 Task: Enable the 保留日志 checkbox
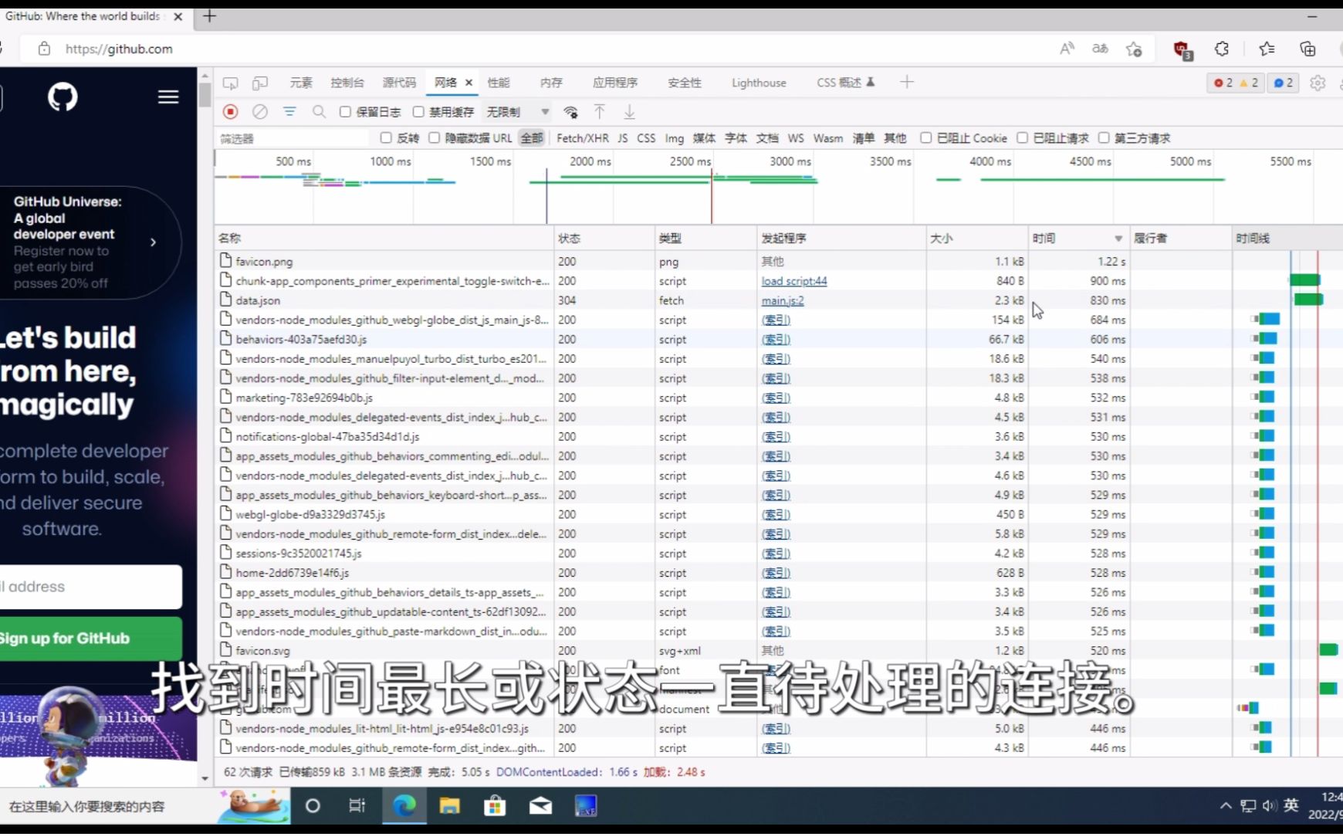pyautogui.click(x=345, y=111)
